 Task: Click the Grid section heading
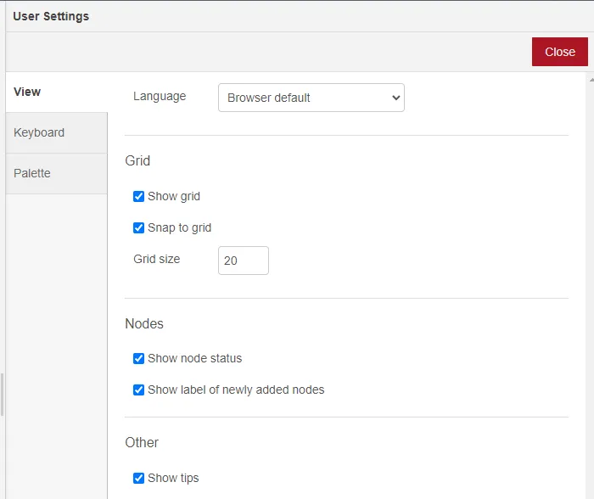(137, 161)
